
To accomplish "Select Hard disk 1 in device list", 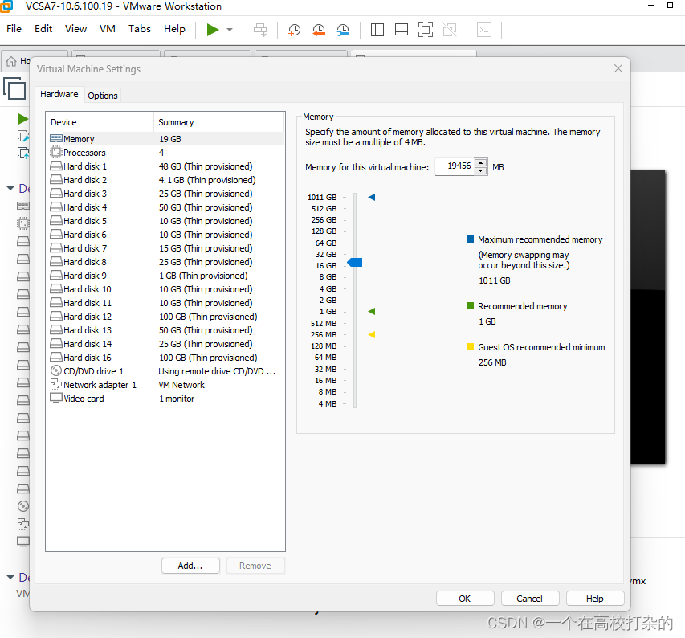I will 166,166.
